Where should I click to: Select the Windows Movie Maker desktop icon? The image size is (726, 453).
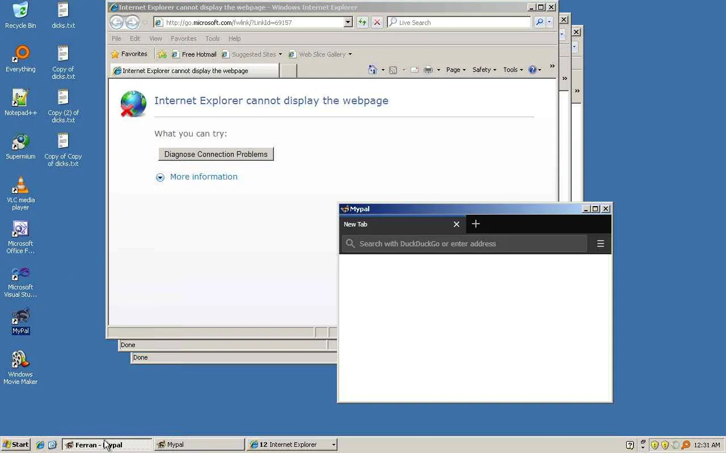(20, 367)
